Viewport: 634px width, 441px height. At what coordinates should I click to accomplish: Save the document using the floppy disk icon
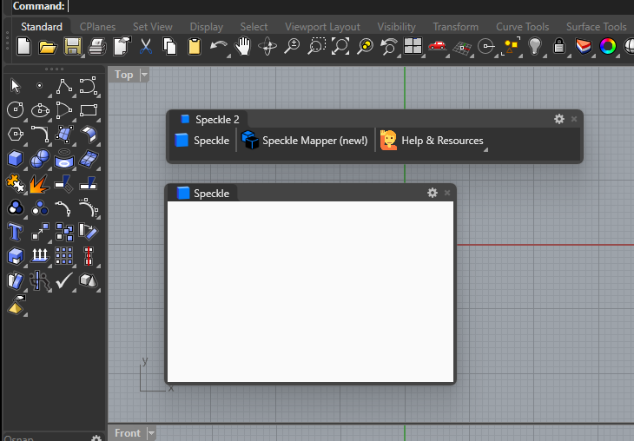tap(73, 47)
